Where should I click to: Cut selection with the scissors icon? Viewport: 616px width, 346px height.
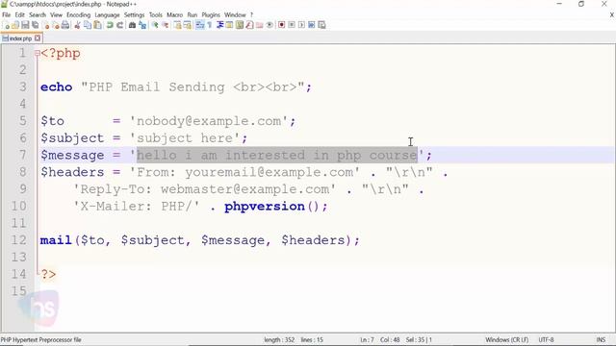[x=77, y=25]
